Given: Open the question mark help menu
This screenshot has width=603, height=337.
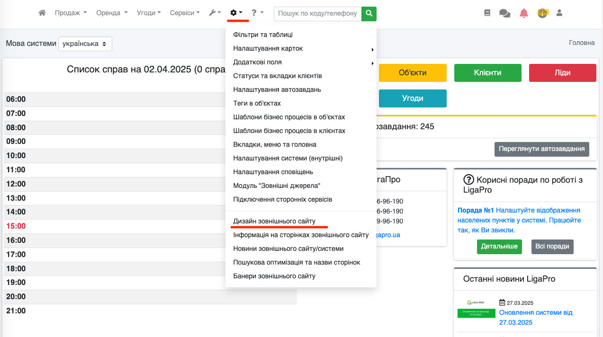Looking at the screenshot, I should coord(257,13).
